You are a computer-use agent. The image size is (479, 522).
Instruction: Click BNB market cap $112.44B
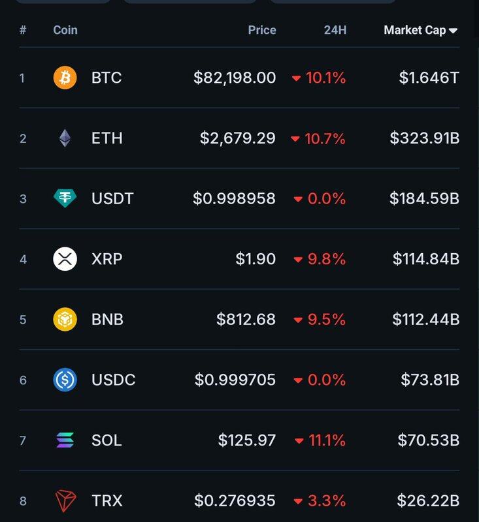426,320
